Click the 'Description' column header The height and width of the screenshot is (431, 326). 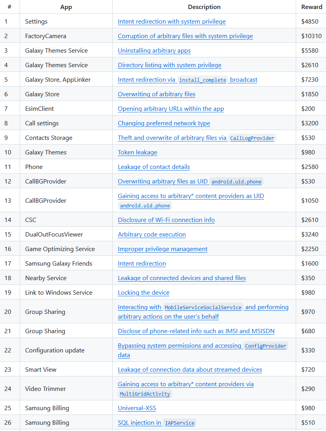click(204, 7)
